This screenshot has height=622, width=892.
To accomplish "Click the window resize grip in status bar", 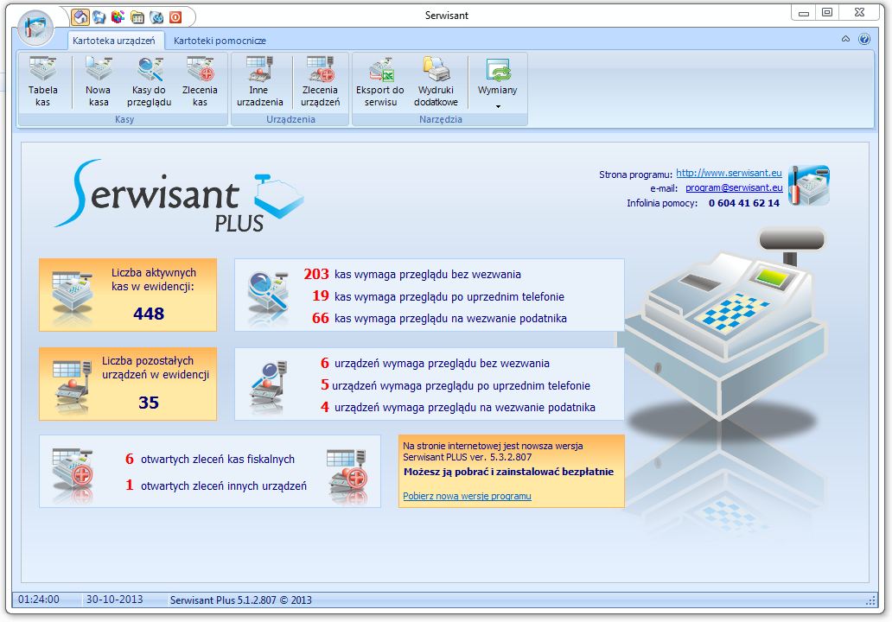I will click(870, 600).
